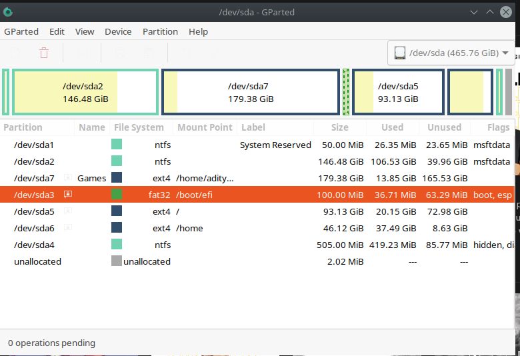The width and height of the screenshot is (520, 356).
Task: Sort by the Used column header
Action: pos(392,127)
